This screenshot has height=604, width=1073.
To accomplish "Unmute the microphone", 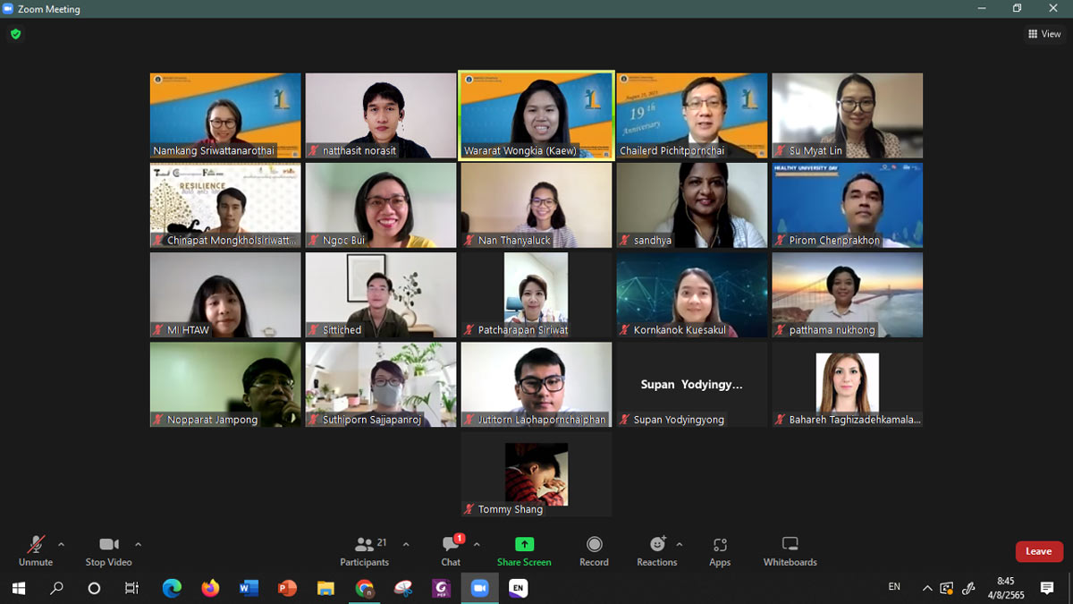I will tap(36, 550).
